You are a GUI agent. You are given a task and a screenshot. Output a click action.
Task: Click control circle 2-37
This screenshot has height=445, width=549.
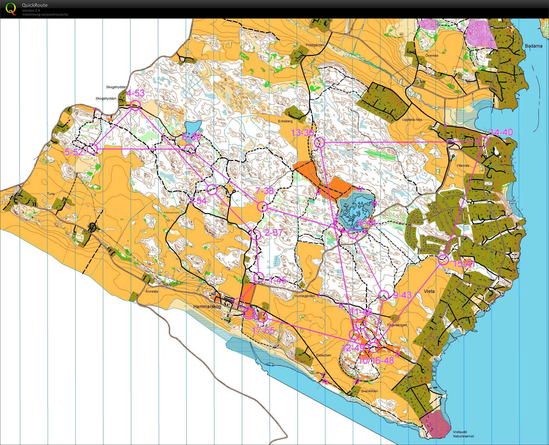(x=256, y=234)
